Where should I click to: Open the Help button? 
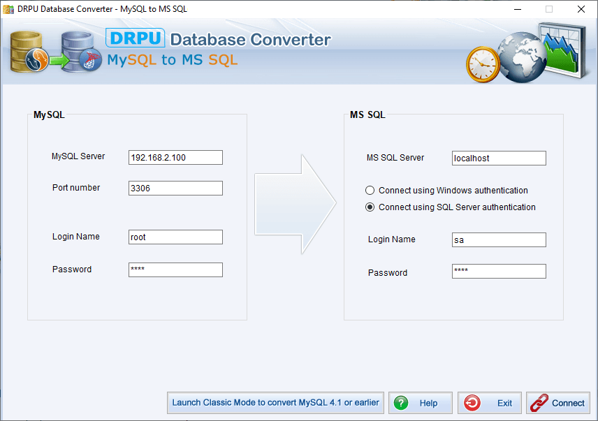click(421, 403)
